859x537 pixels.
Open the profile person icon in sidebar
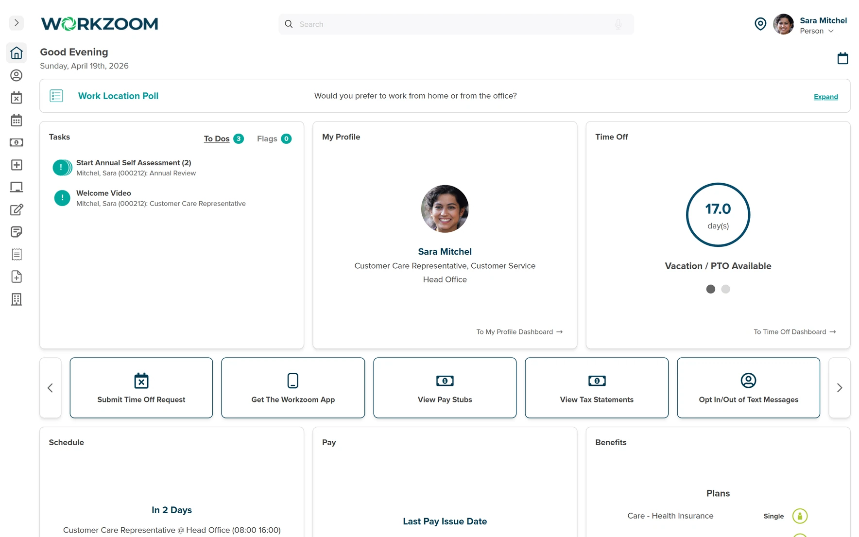pos(17,75)
